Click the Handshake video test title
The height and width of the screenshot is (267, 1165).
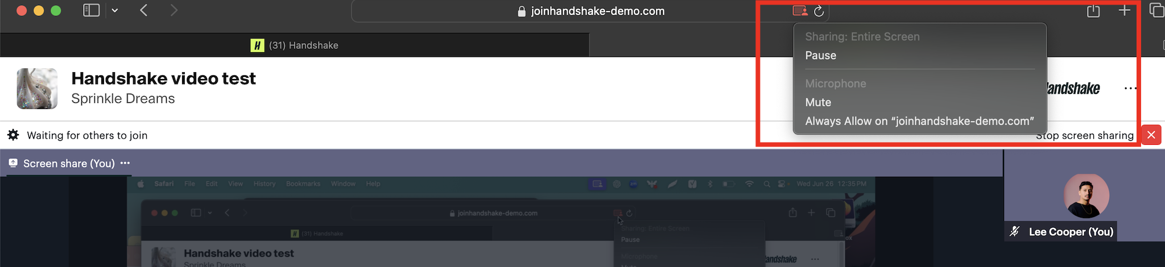164,78
